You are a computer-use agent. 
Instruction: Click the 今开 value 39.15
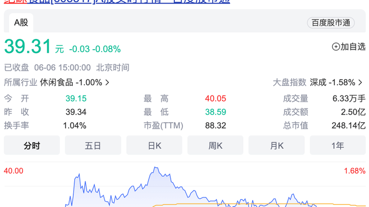pos(76,98)
